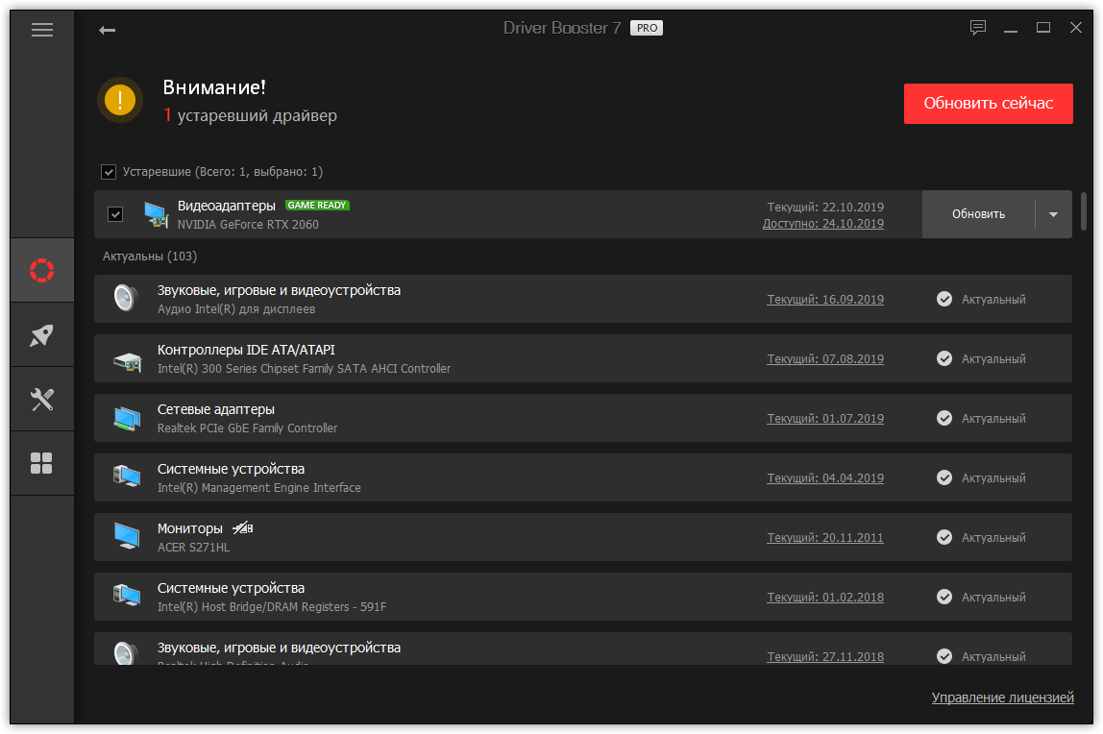Select the Intel(R) Host Bridge/DRAM Registers text
This screenshot has width=1103, height=734.
pos(272,607)
